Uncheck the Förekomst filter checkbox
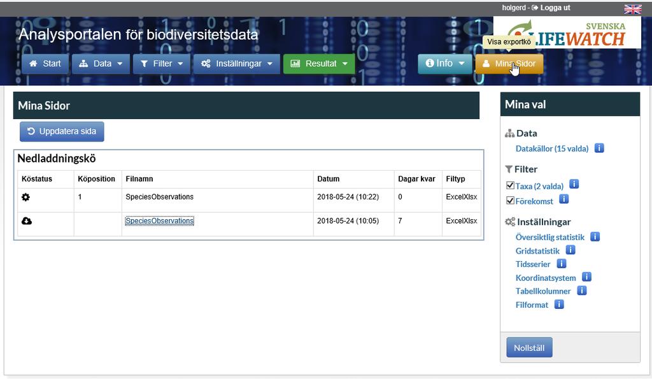 (510, 201)
